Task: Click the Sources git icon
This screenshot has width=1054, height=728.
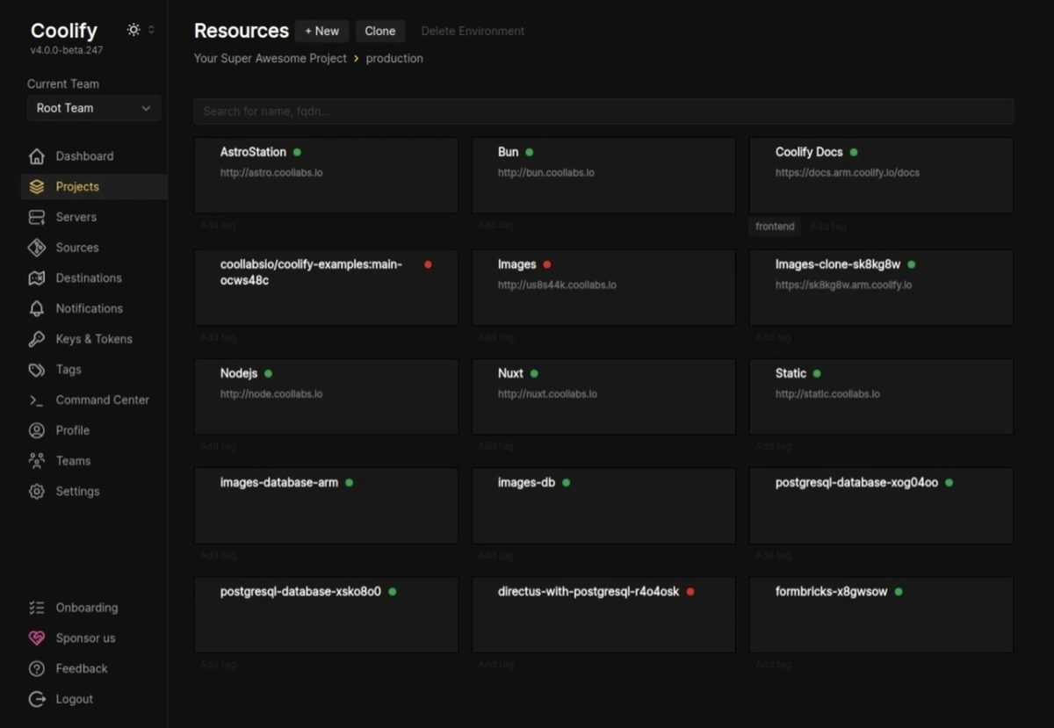Action: 37,248
